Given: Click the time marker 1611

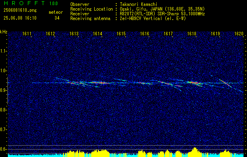Looking at the screenshot, I should (x=27, y=33).
